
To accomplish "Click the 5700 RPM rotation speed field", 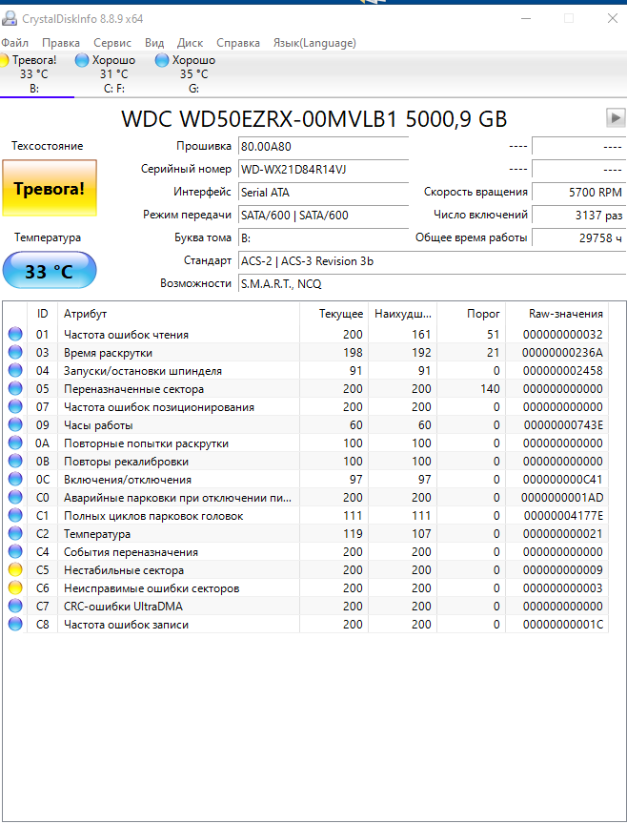I will 578,193.
